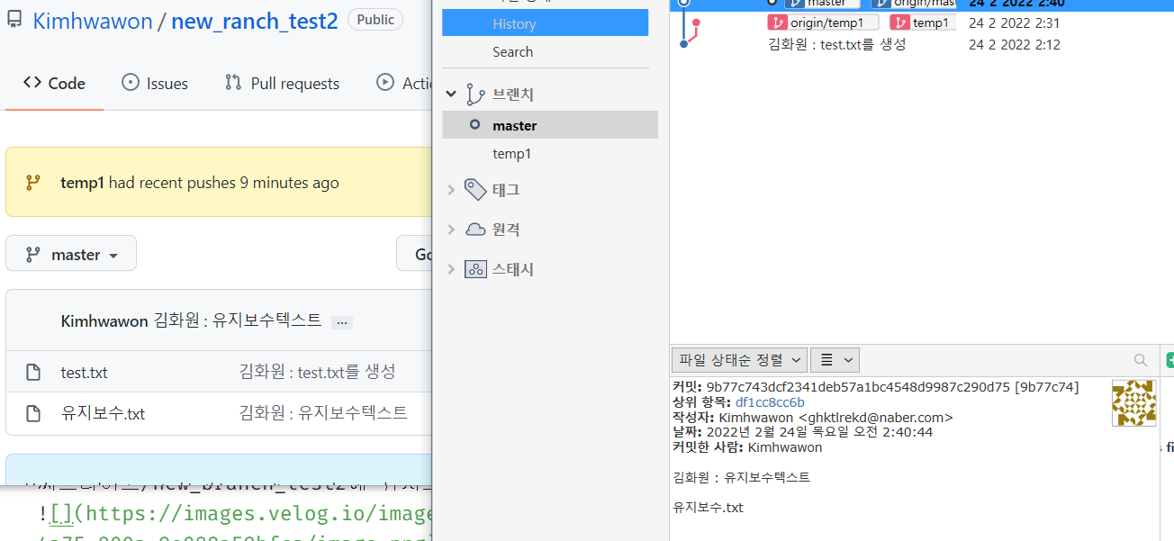Click the Pull requests branch icon

tap(233, 83)
